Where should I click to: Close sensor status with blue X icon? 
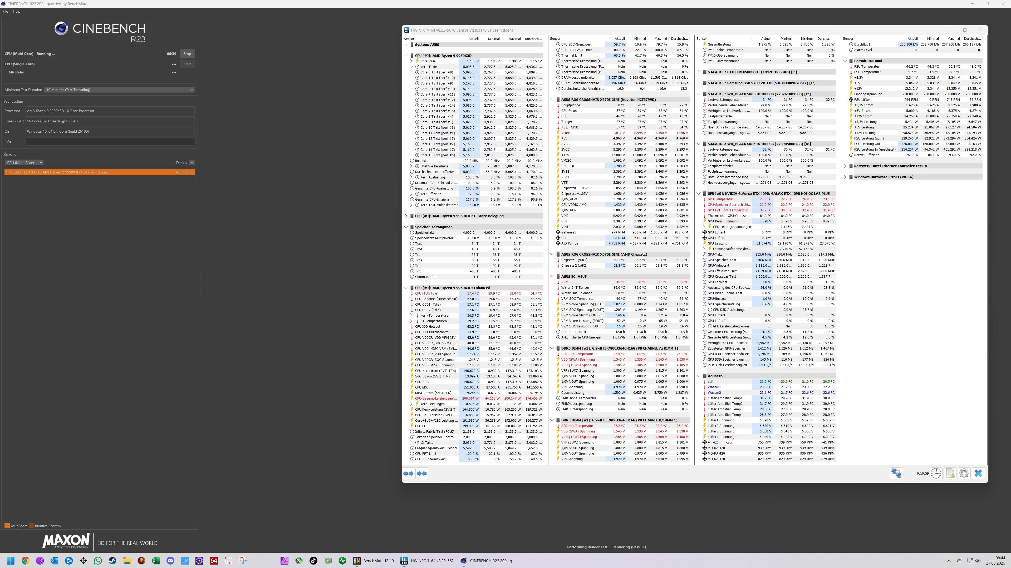[x=978, y=474]
